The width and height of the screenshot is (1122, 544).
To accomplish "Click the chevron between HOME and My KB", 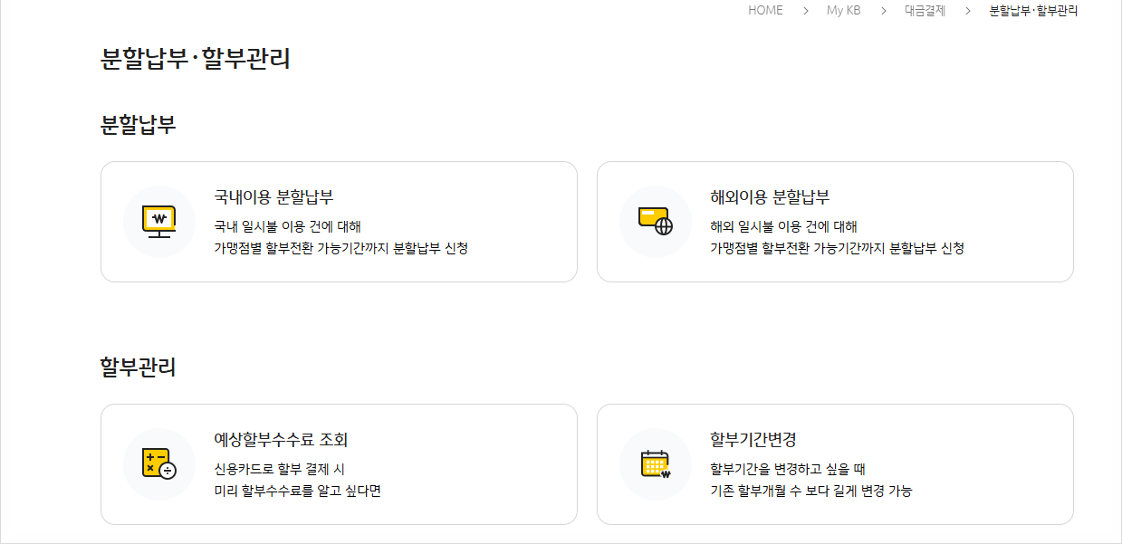I will [x=805, y=11].
